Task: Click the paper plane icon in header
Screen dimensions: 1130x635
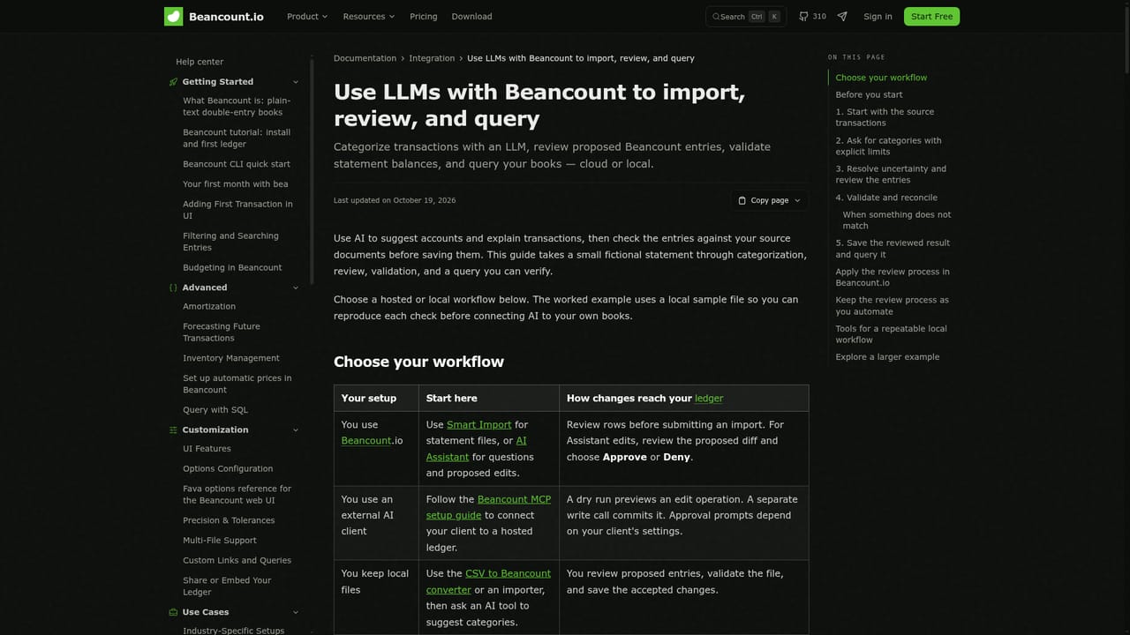Action: 842,16
